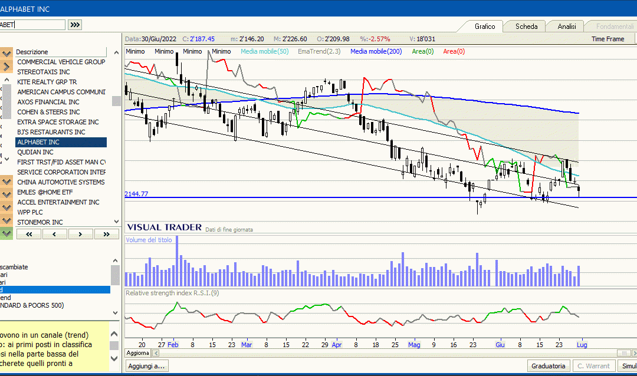Click the Descrizione column header
The width and height of the screenshot is (637, 376).
point(61,52)
